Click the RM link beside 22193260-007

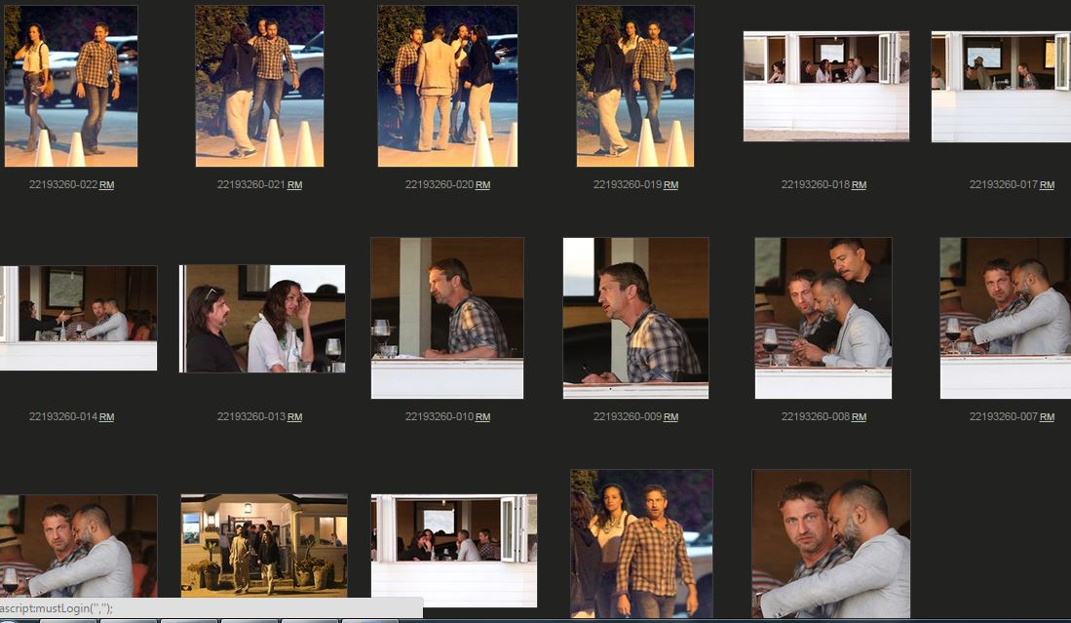[x=1047, y=417]
